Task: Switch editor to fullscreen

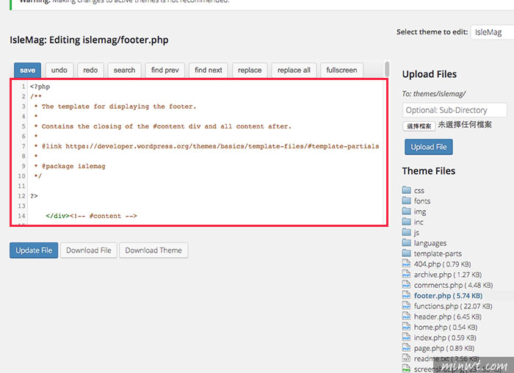Action: (x=341, y=70)
